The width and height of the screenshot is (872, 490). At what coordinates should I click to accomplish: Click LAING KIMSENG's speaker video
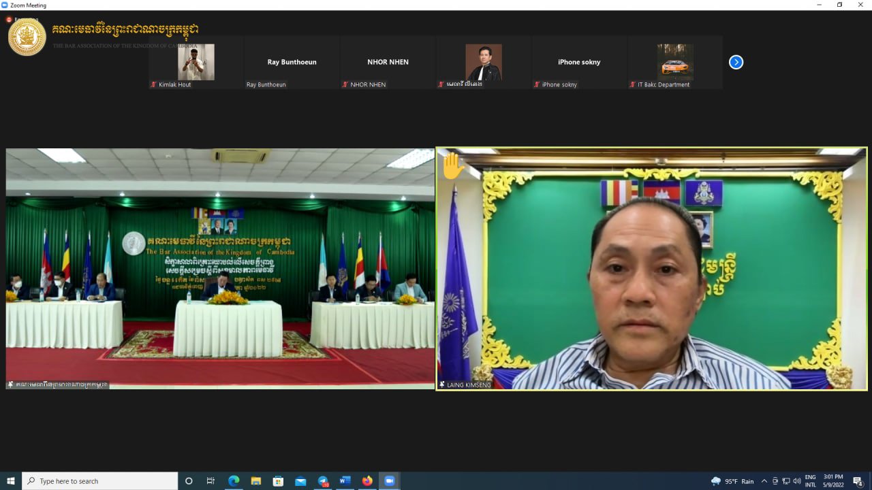[x=652, y=269]
